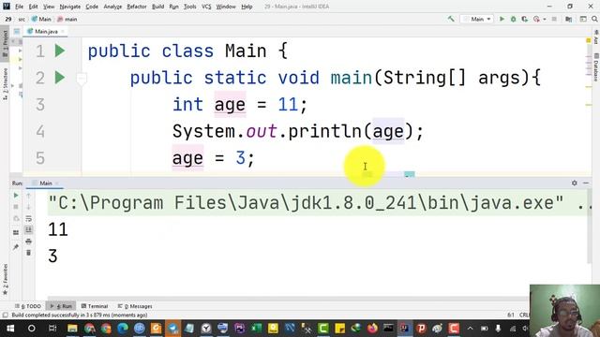Image resolution: width=600 pixels, height=337 pixels.
Task: Click the dump threads icon in Run panel
Action: coord(16,219)
